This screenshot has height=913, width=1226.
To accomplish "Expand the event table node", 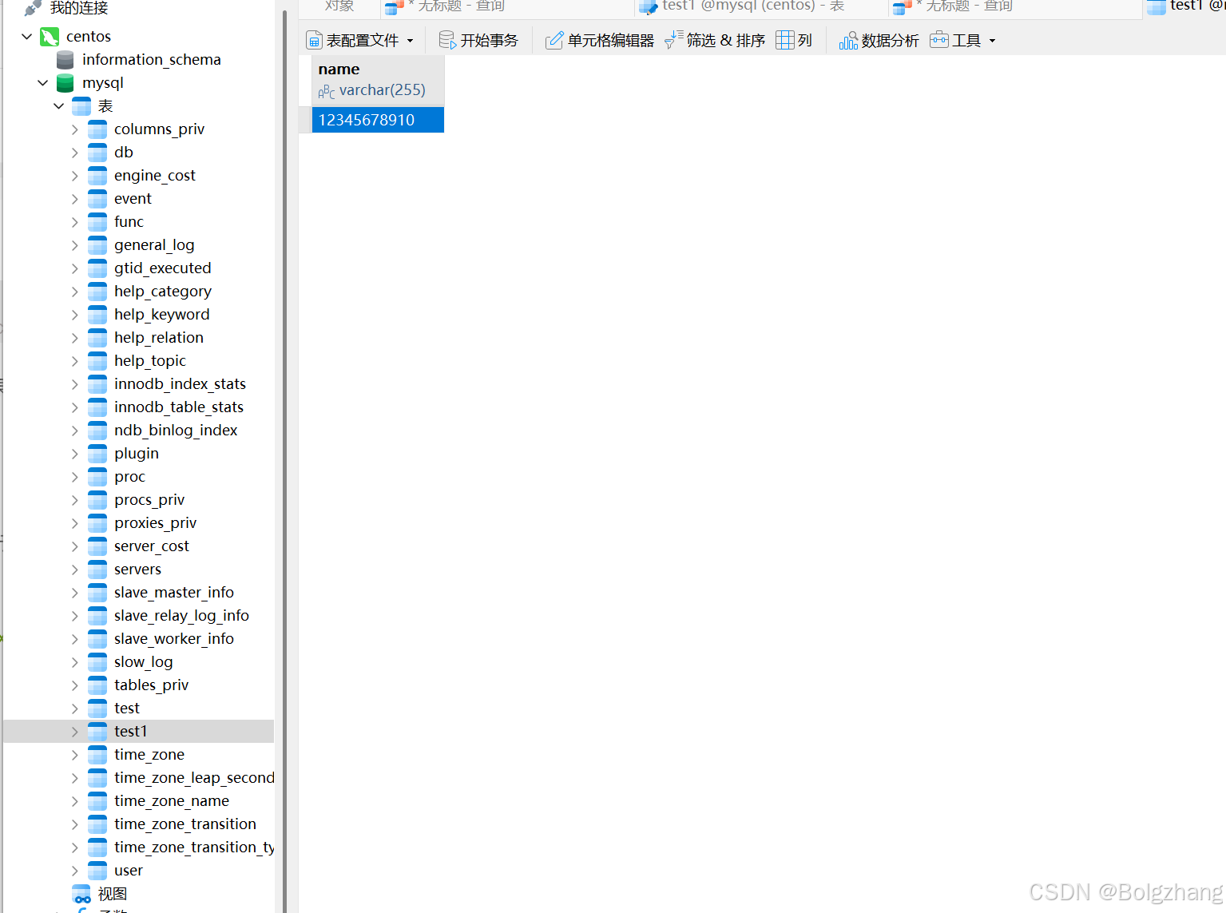I will (x=74, y=199).
